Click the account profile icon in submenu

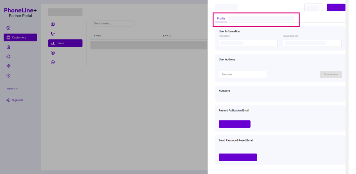click(53, 24)
